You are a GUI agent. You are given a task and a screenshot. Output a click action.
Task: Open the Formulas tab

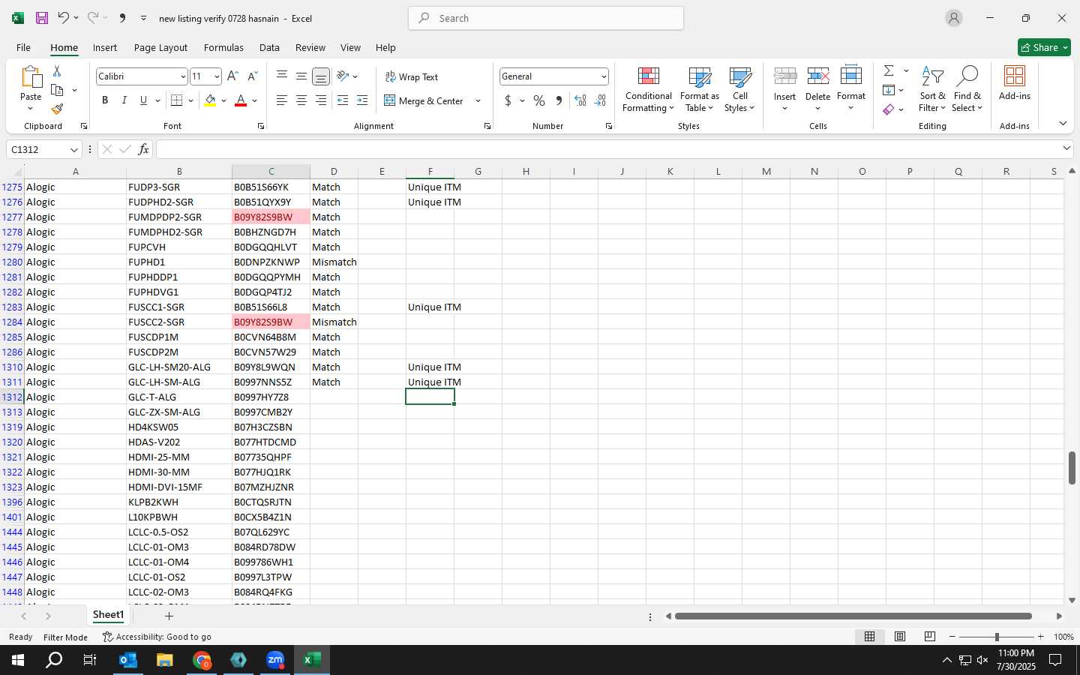223,47
